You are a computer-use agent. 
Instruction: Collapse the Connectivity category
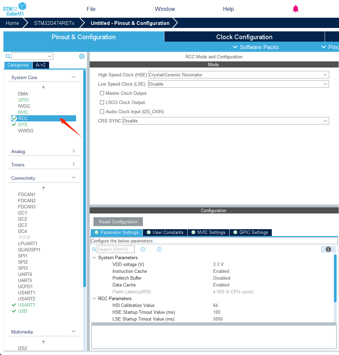tap(74, 178)
